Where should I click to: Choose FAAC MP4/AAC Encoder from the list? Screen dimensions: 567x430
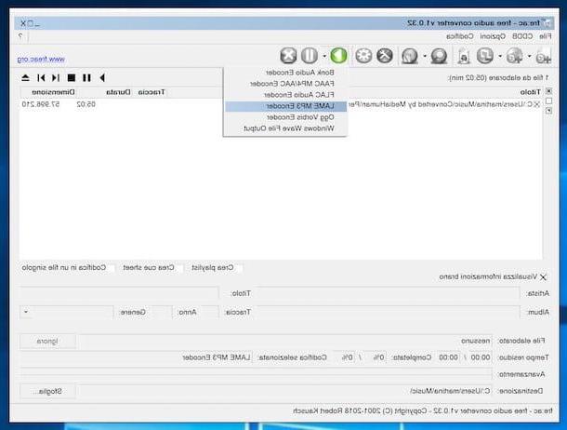[x=285, y=84]
